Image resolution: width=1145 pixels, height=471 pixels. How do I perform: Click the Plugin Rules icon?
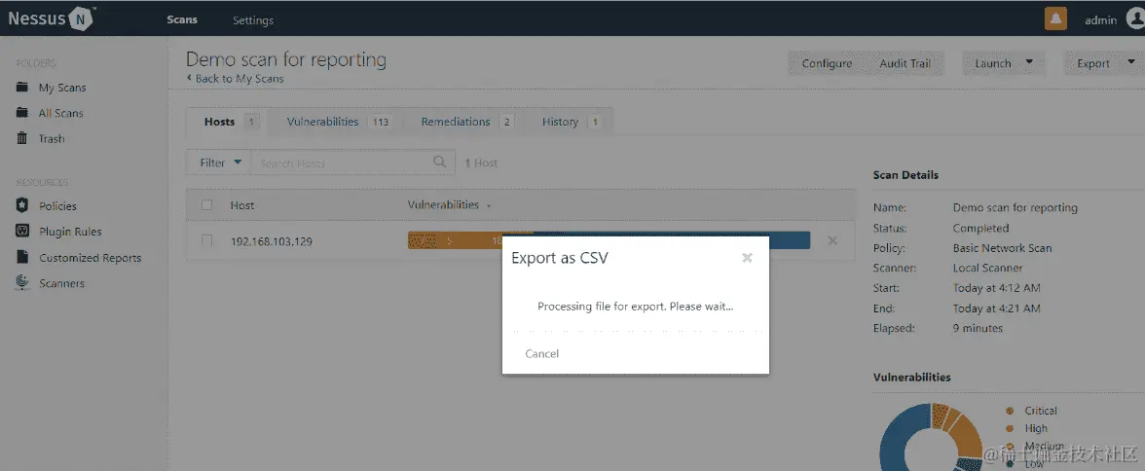(x=22, y=231)
